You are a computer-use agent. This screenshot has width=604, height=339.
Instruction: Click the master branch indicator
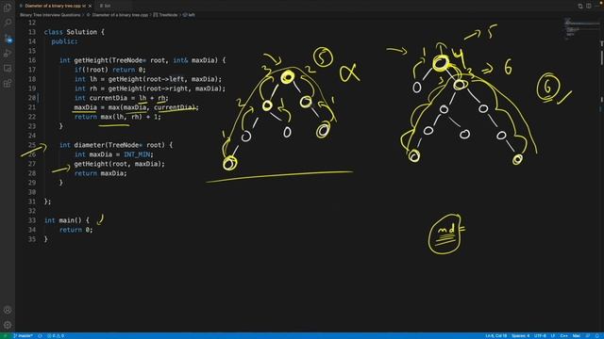tap(23, 336)
